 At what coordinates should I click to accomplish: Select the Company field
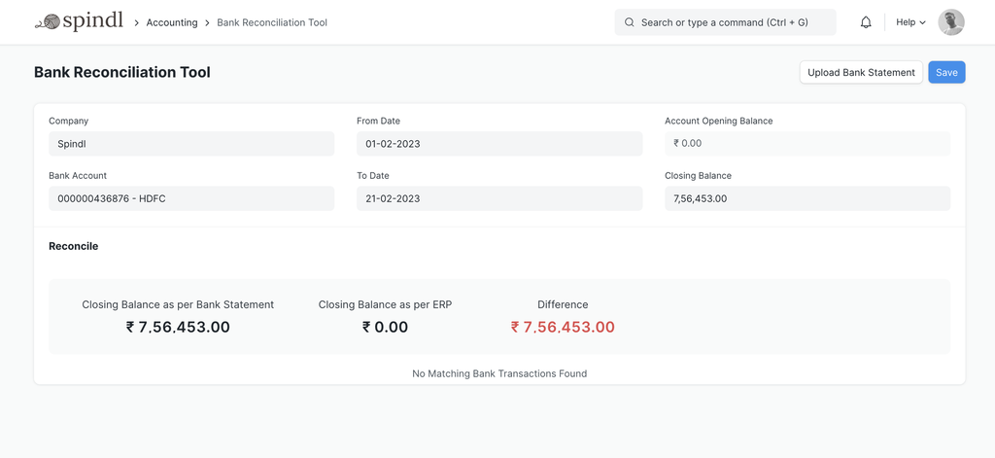191,144
